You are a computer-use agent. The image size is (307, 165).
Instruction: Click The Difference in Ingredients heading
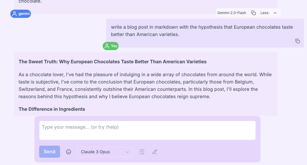(52, 109)
